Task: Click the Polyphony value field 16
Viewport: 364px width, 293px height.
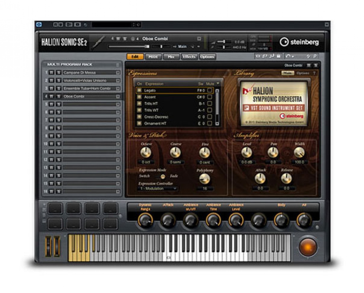Action: click(x=204, y=189)
